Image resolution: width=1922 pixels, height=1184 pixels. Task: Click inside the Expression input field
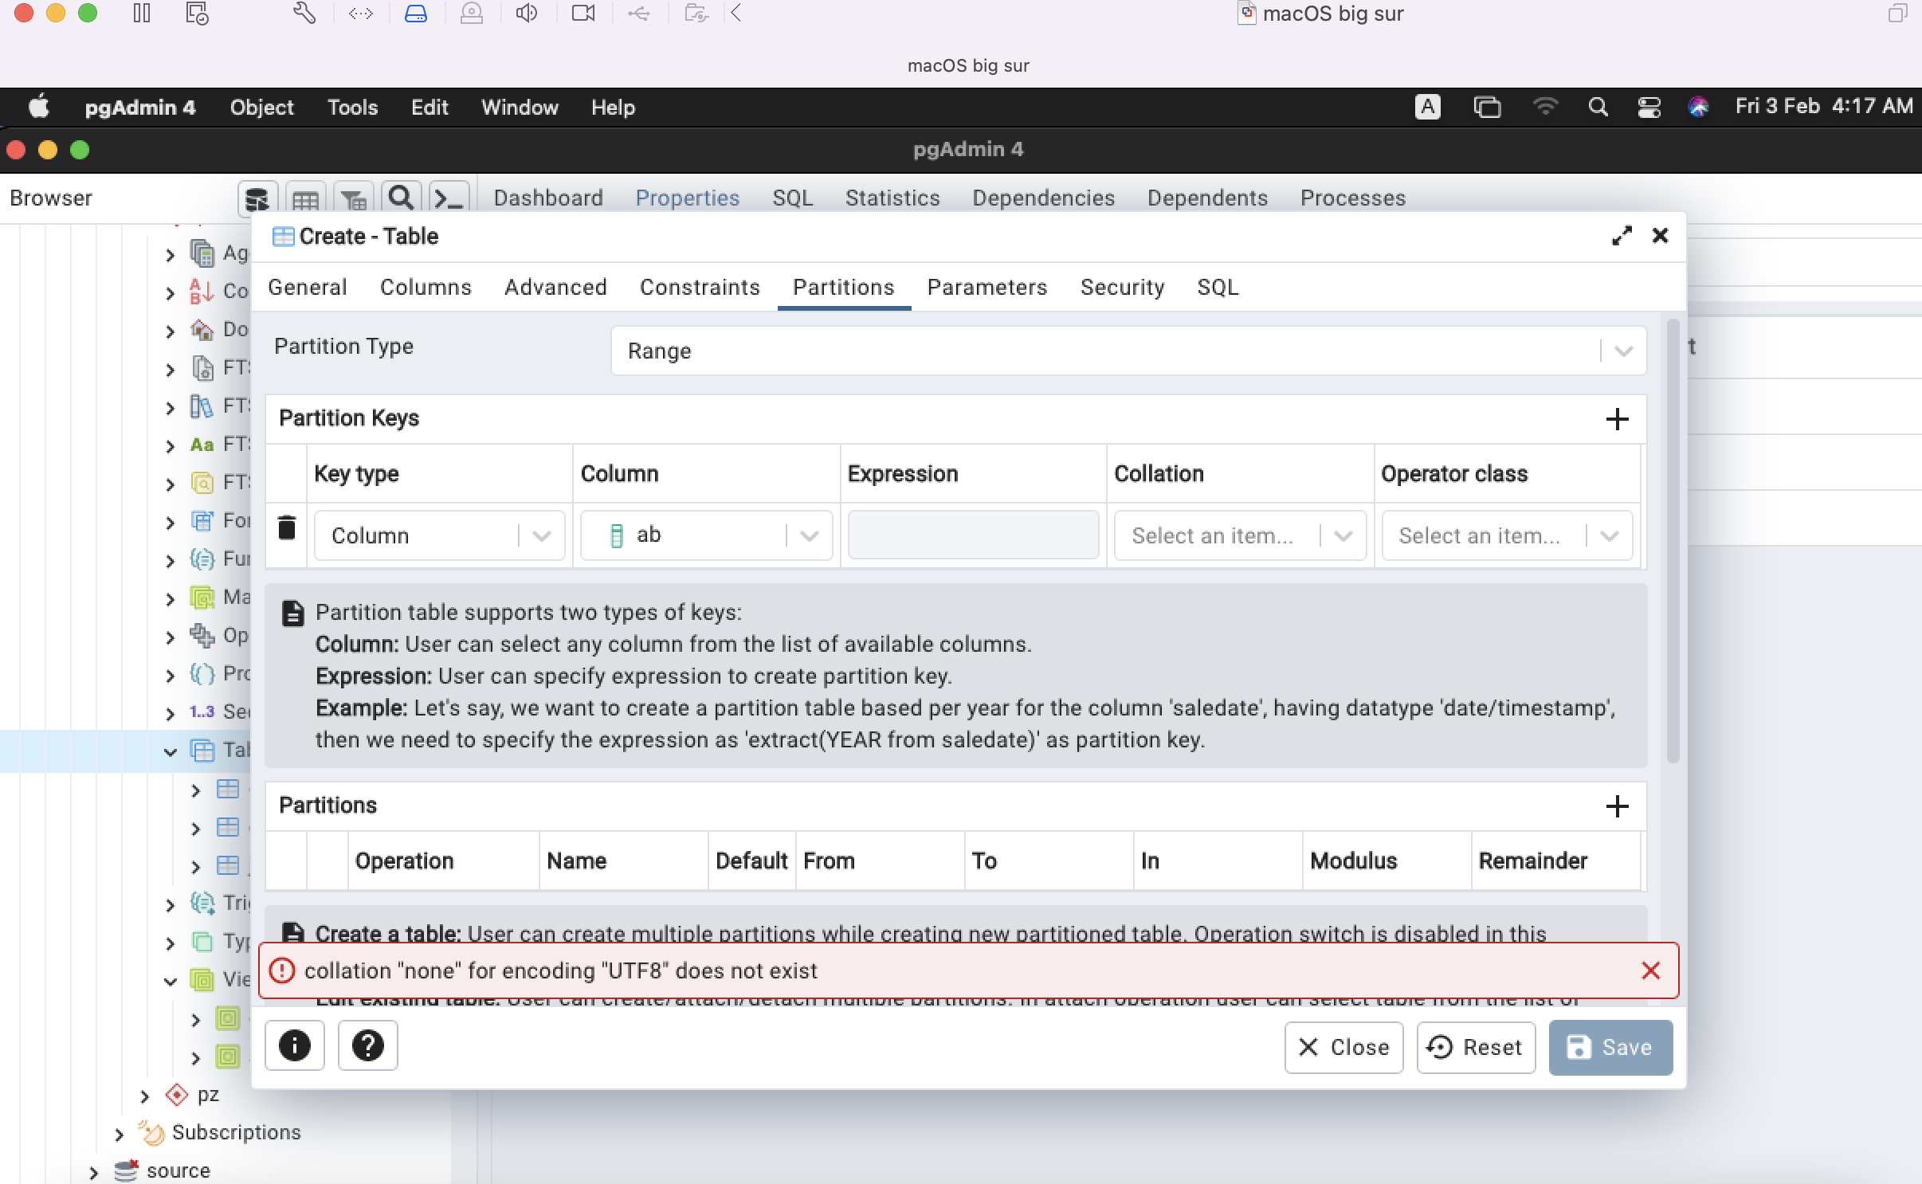click(x=971, y=535)
